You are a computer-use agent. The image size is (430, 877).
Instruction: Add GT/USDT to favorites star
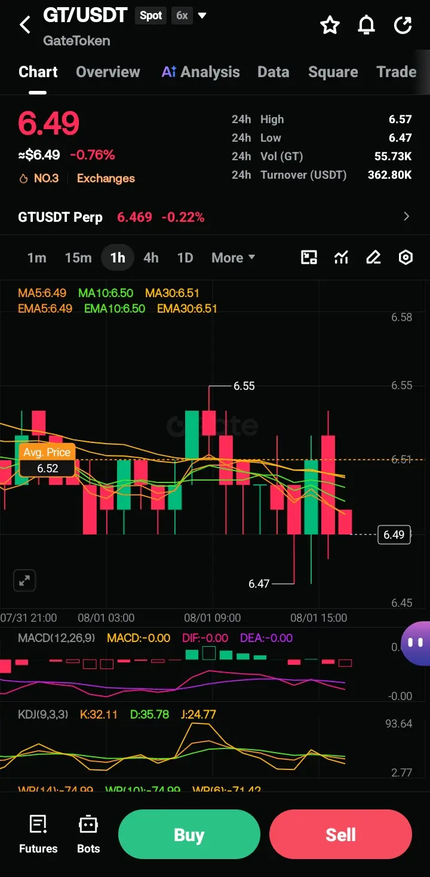(330, 25)
